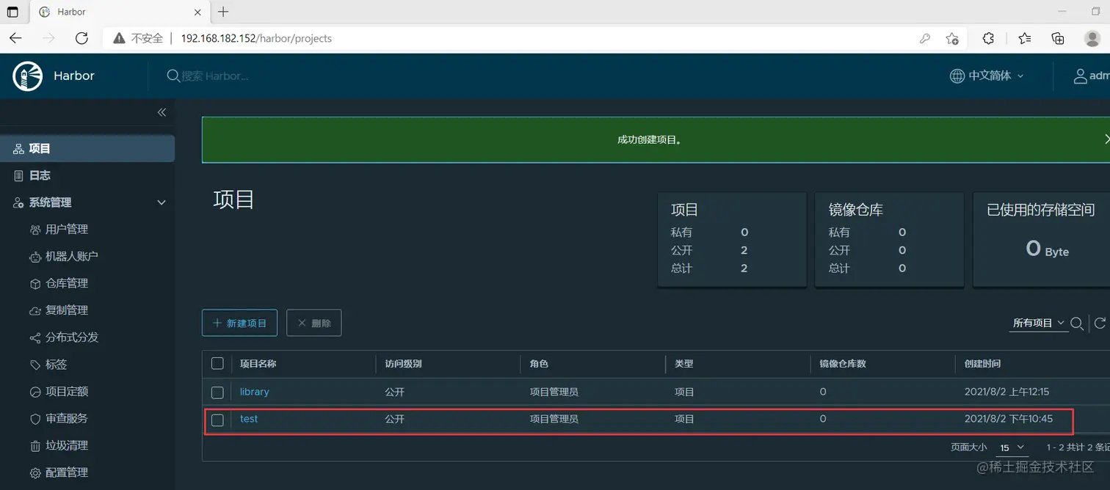Open 垃圾清理 in the sidebar
The width and height of the screenshot is (1110, 490).
pyautogui.click(x=66, y=445)
